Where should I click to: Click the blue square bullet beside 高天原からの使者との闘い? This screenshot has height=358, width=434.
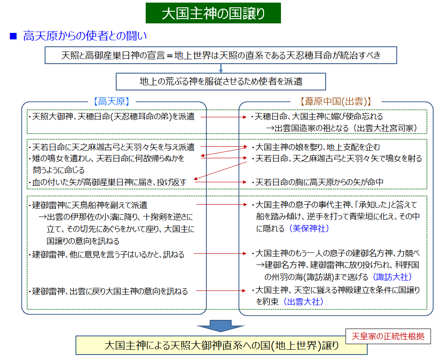point(13,36)
